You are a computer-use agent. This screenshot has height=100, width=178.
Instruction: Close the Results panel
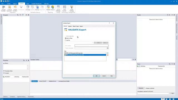click(174, 15)
